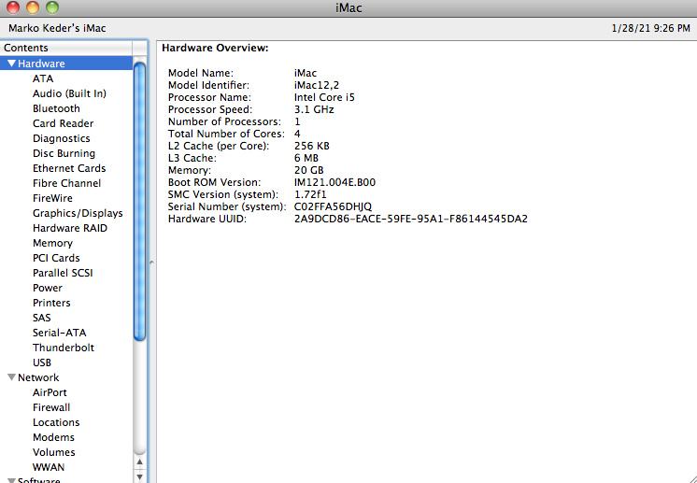Screen dimensions: 697x483
Task: Select Audio (Built In) item
Action: tap(69, 93)
